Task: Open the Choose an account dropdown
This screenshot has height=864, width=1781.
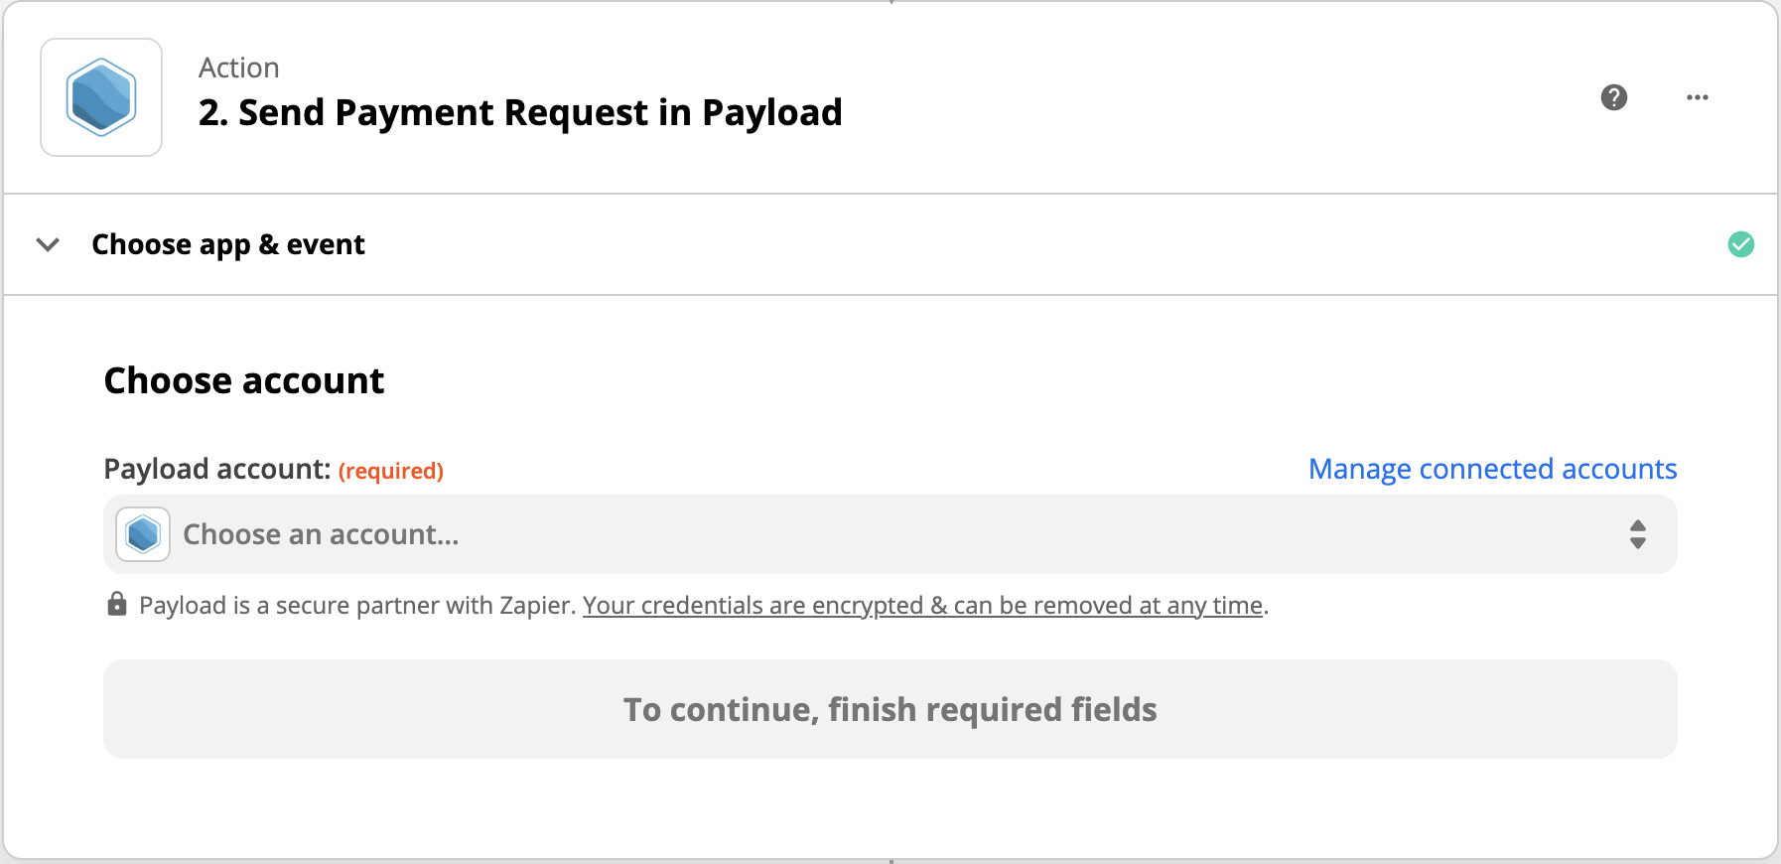Action: [890, 534]
